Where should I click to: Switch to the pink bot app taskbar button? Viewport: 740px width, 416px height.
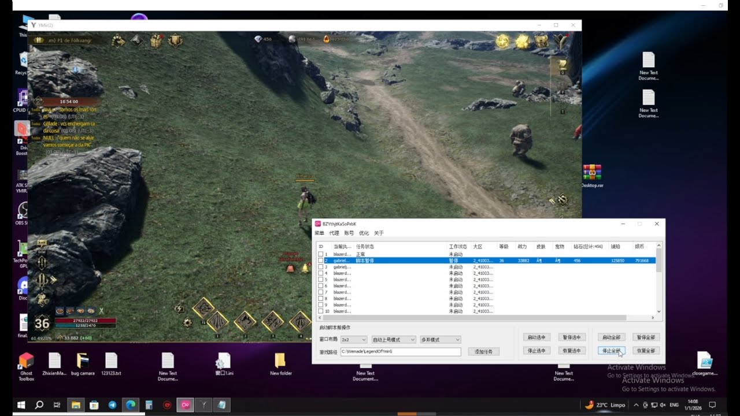(186, 405)
